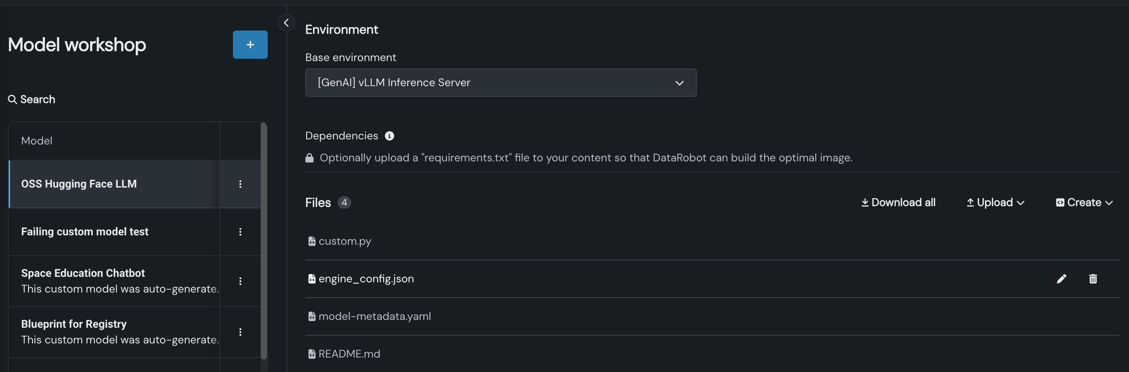Delete engine_config.json using trash icon
Screen dimensions: 1129x372
click(1093, 279)
